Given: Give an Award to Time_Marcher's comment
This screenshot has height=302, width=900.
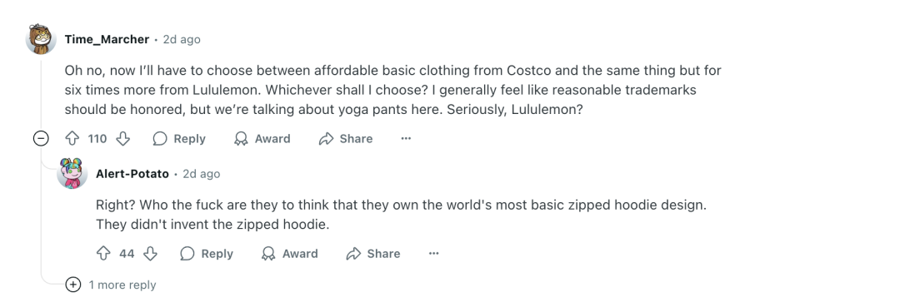Looking at the screenshot, I should [262, 139].
